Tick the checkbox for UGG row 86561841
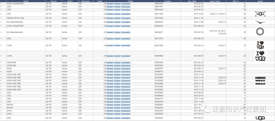Viewport: 275px width, 121px height. [x=1, y=6]
